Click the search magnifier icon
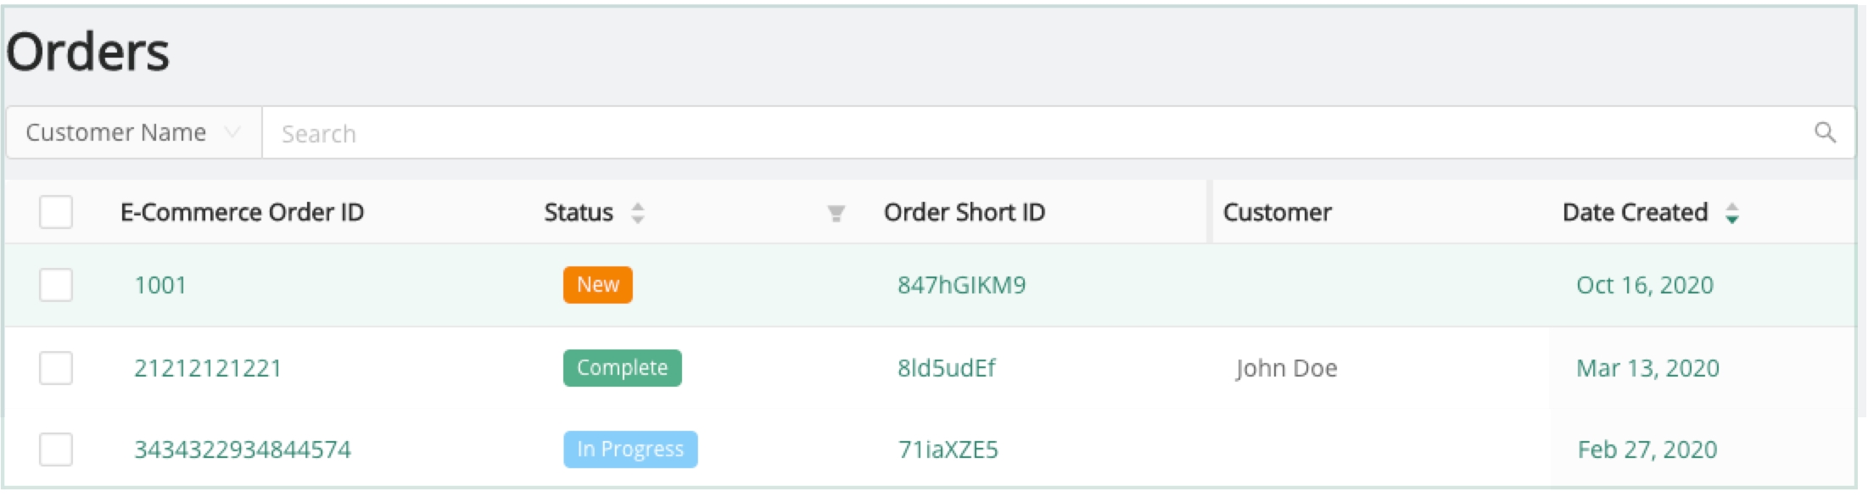Screen dimensions: 1868x497 coord(1825,133)
